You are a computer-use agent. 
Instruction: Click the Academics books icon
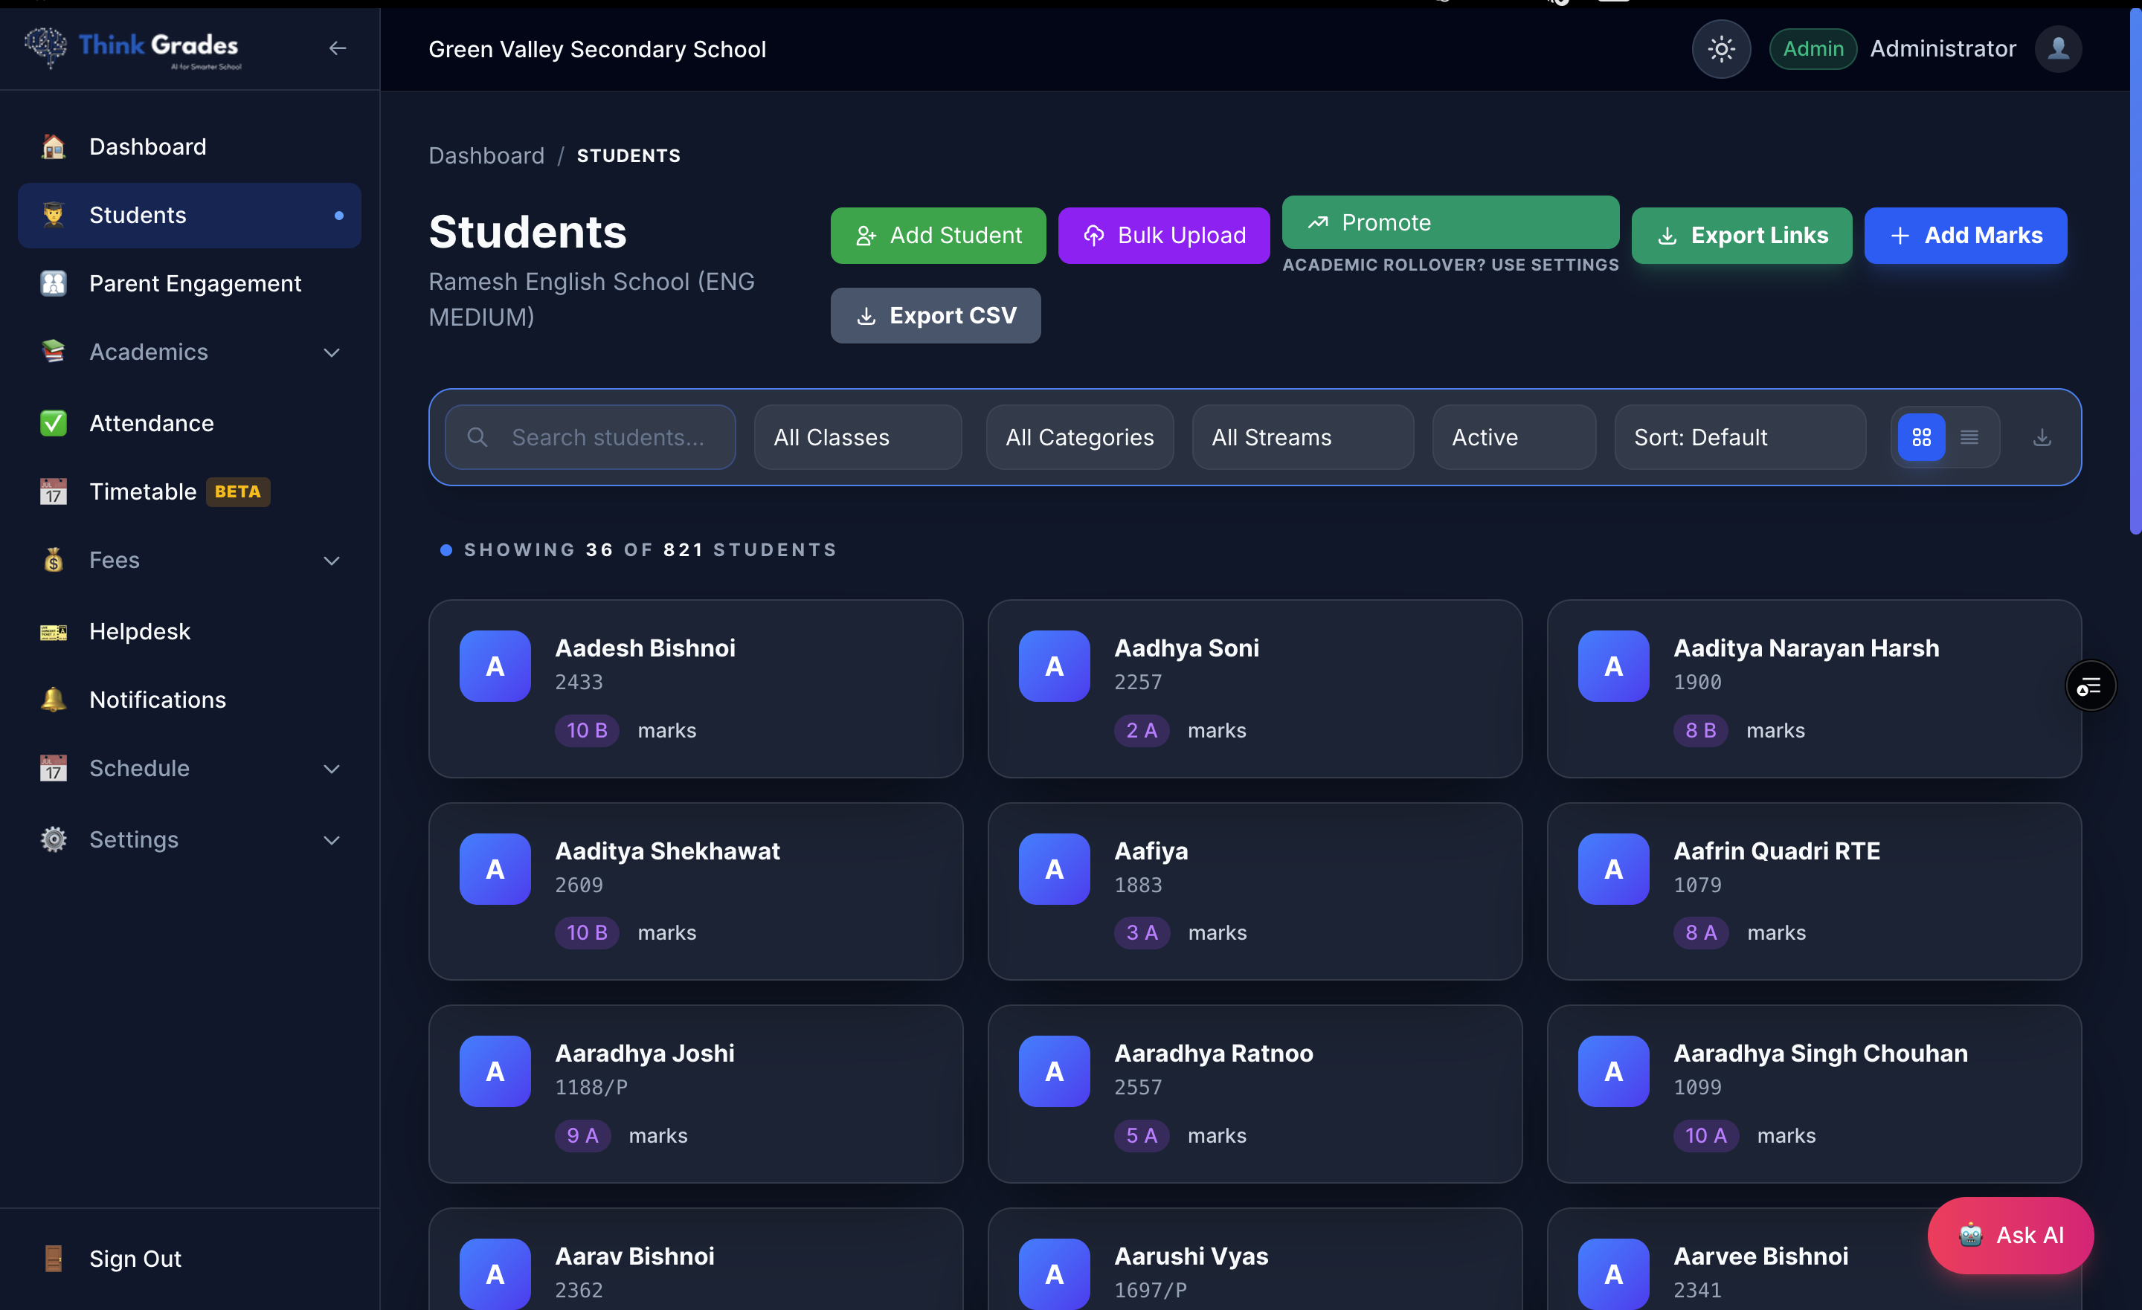click(54, 352)
